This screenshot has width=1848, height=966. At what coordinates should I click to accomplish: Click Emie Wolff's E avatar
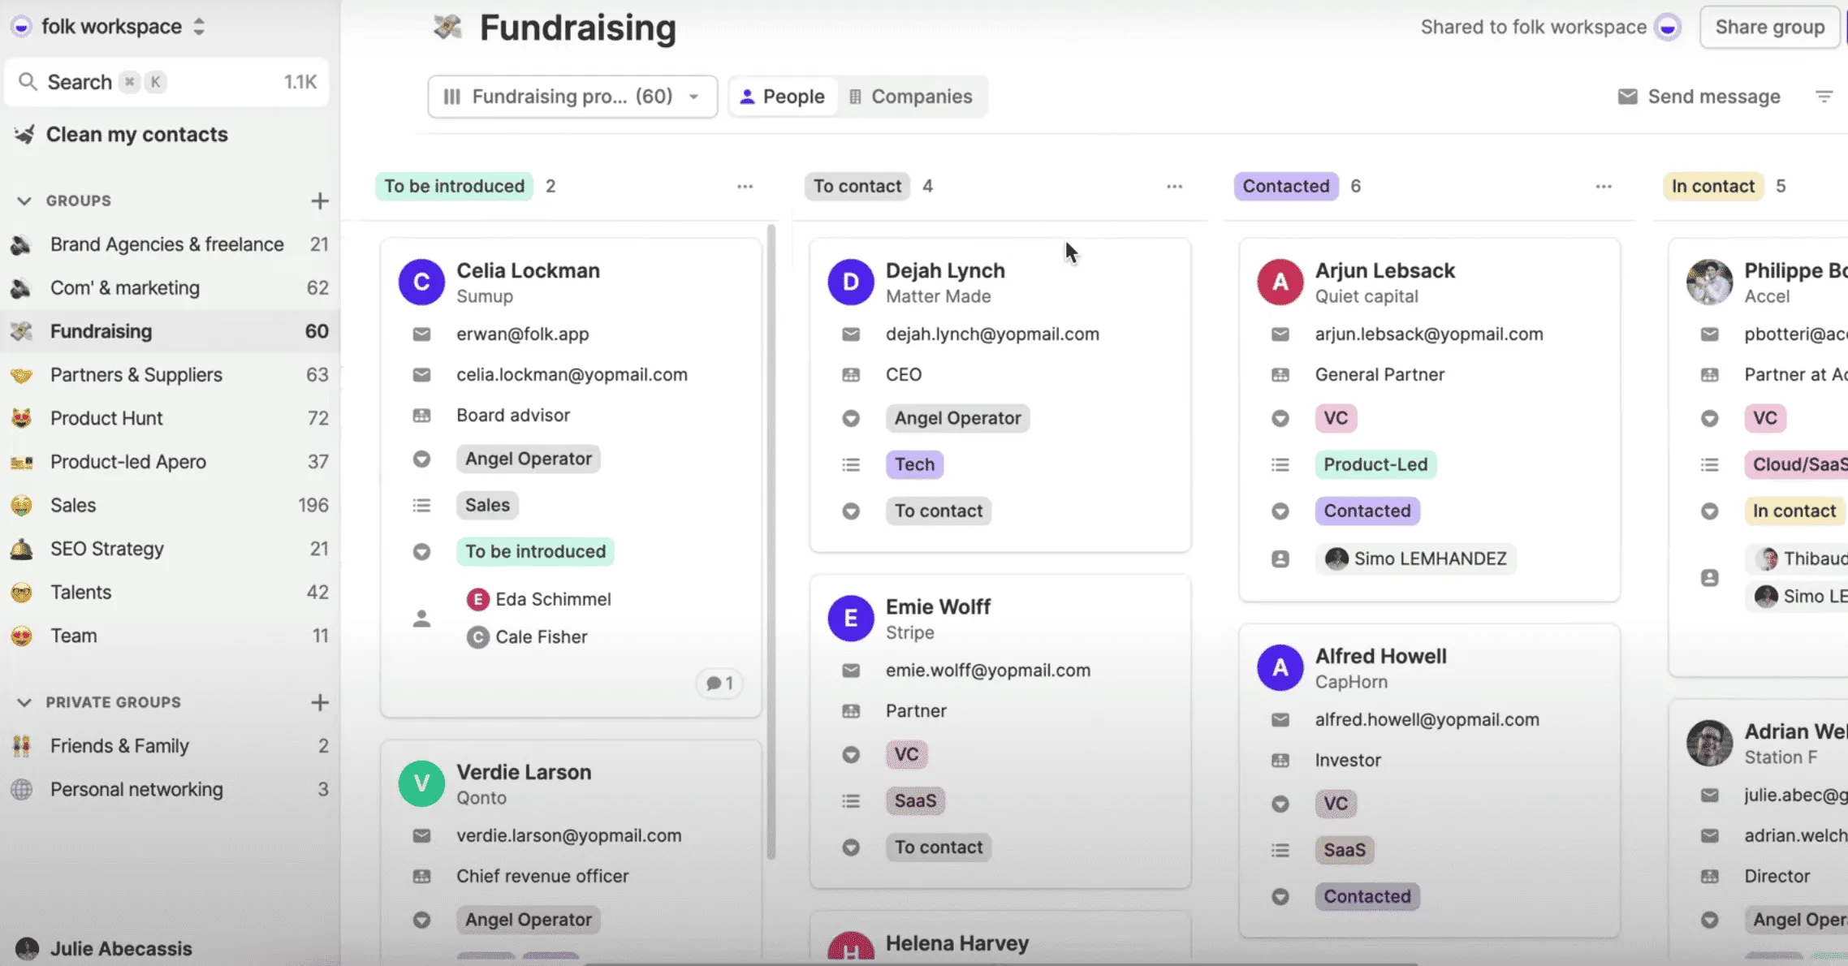click(x=851, y=618)
